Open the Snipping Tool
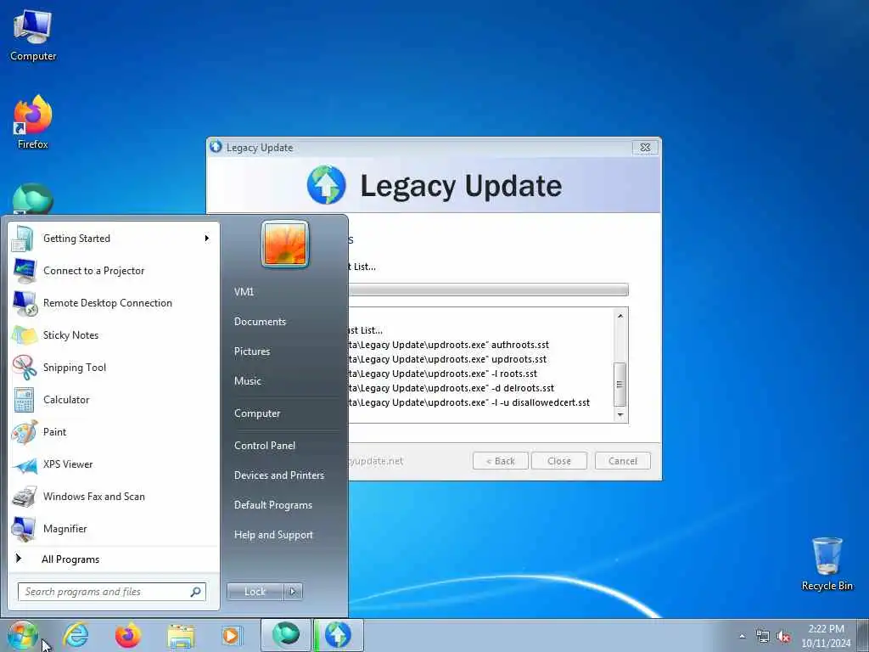The width and height of the screenshot is (869, 652). point(114,367)
